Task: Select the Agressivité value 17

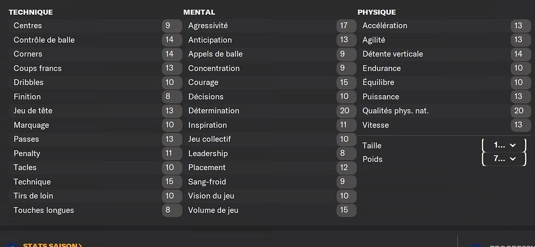Action: coord(346,26)
